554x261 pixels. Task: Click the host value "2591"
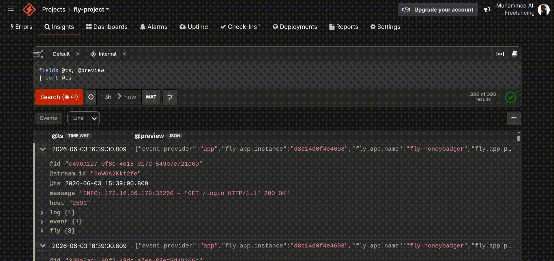click(79, 203)
